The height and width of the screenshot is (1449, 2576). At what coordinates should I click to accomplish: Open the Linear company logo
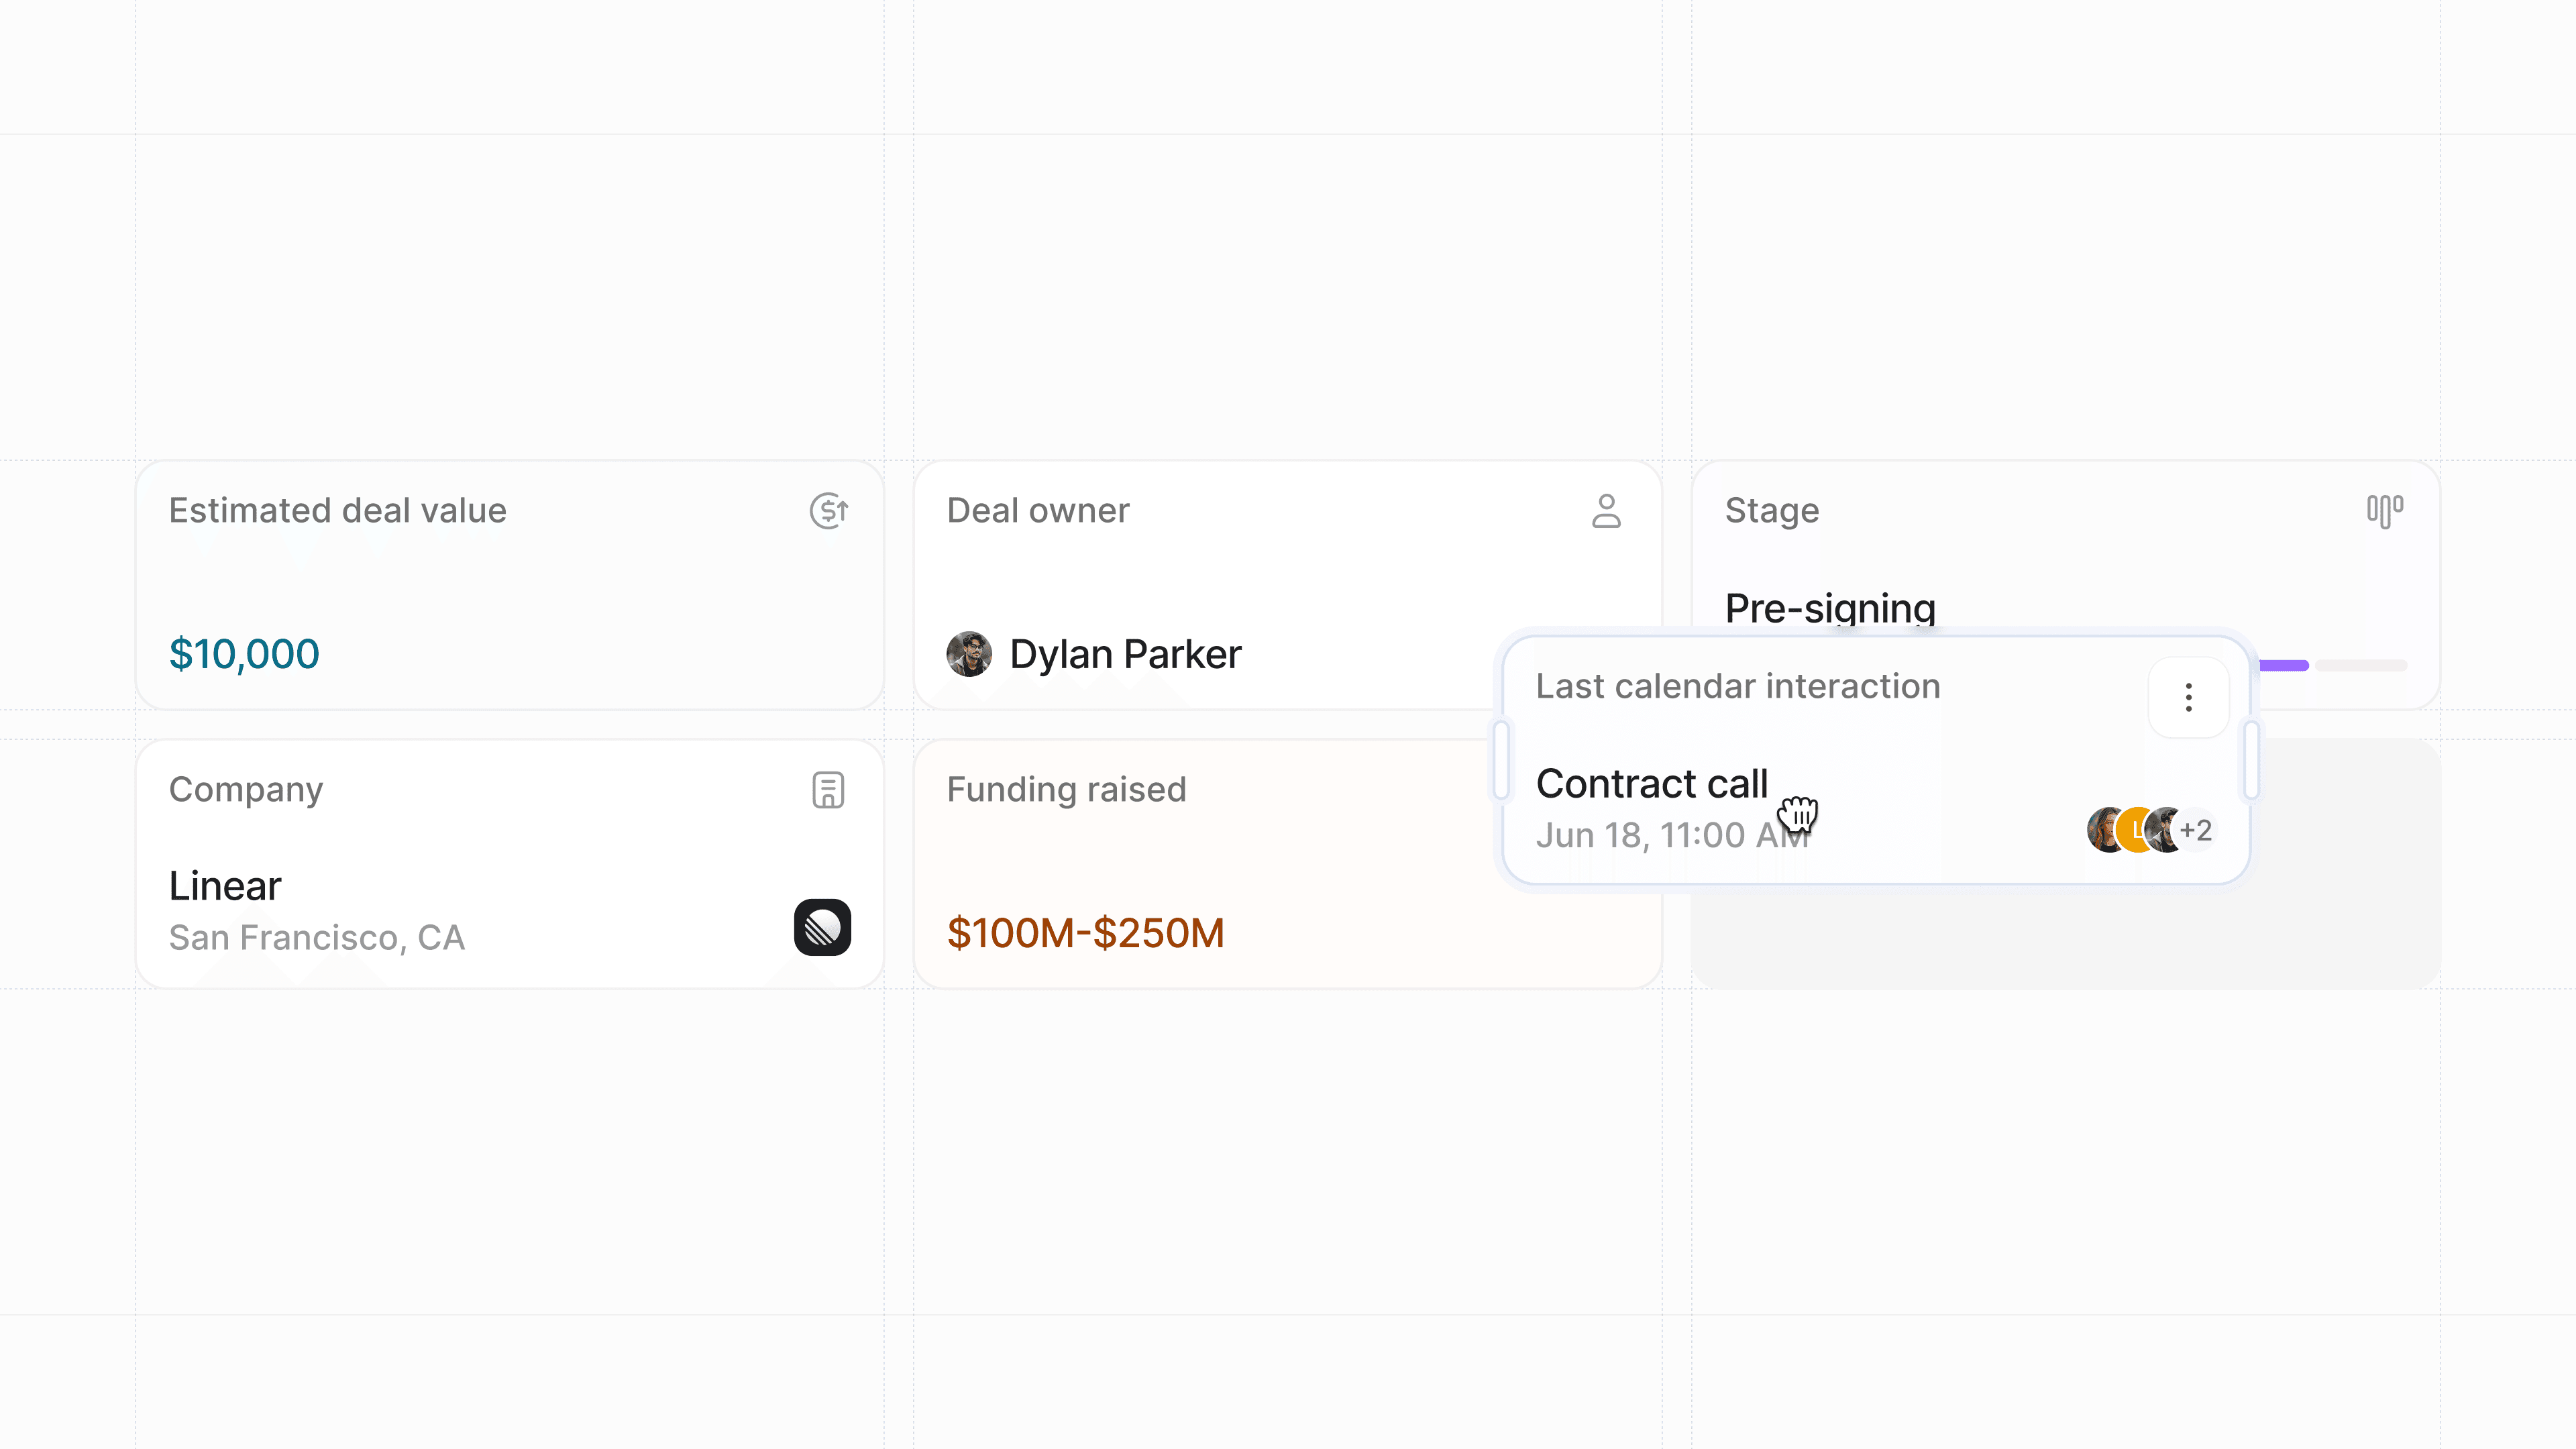tap(822, 927)
